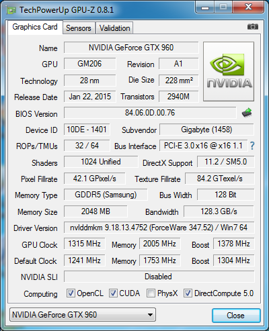Screen dimensions: 269x331
Task: Click the NVIDIA SLI label
Action: click(x=39, y=277)
